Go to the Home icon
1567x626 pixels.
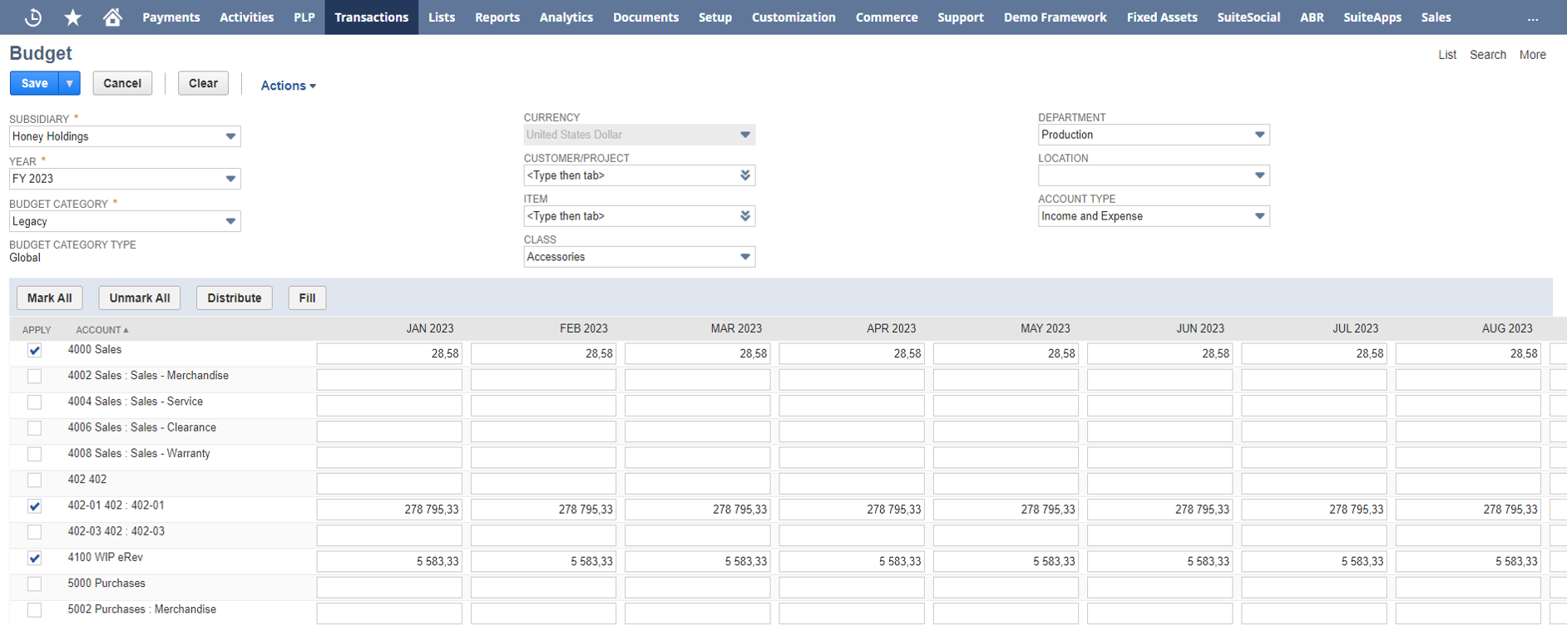(x=112, y=17)
